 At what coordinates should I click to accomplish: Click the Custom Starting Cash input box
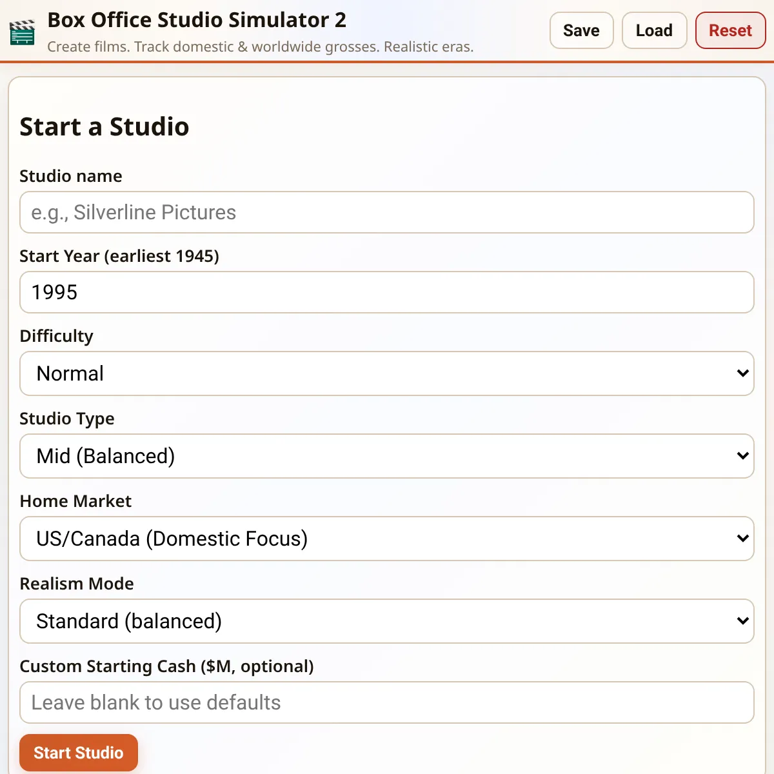pos(387,702)
